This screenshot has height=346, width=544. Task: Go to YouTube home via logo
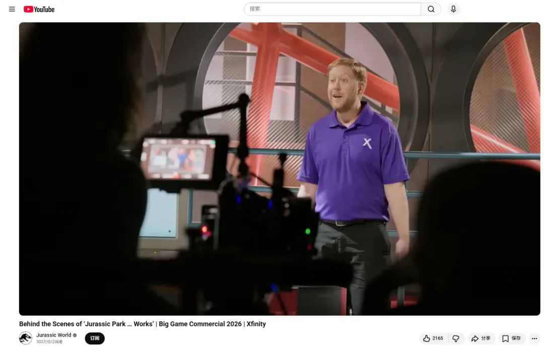pyautogui.click(x=39, y=10)
